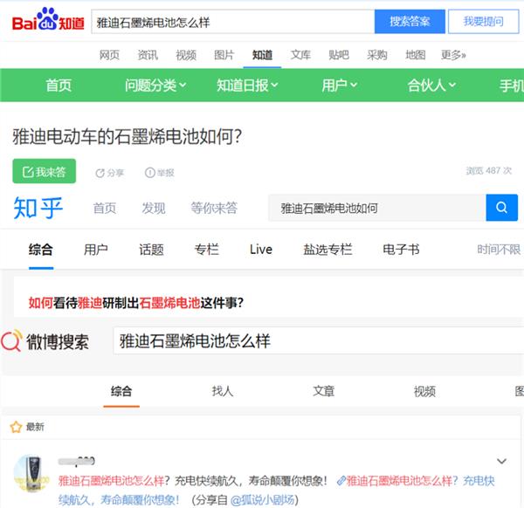Switch to the Zhihu 话题 tab
Viewport: 524px width, 508px height.
point(151,250)
